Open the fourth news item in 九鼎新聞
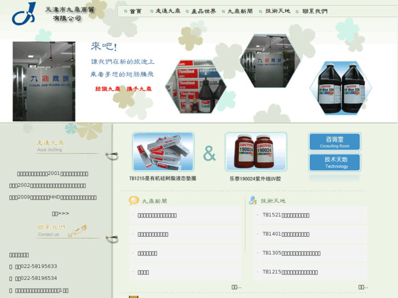The image size is (398, 298). [x=143, y=272]
